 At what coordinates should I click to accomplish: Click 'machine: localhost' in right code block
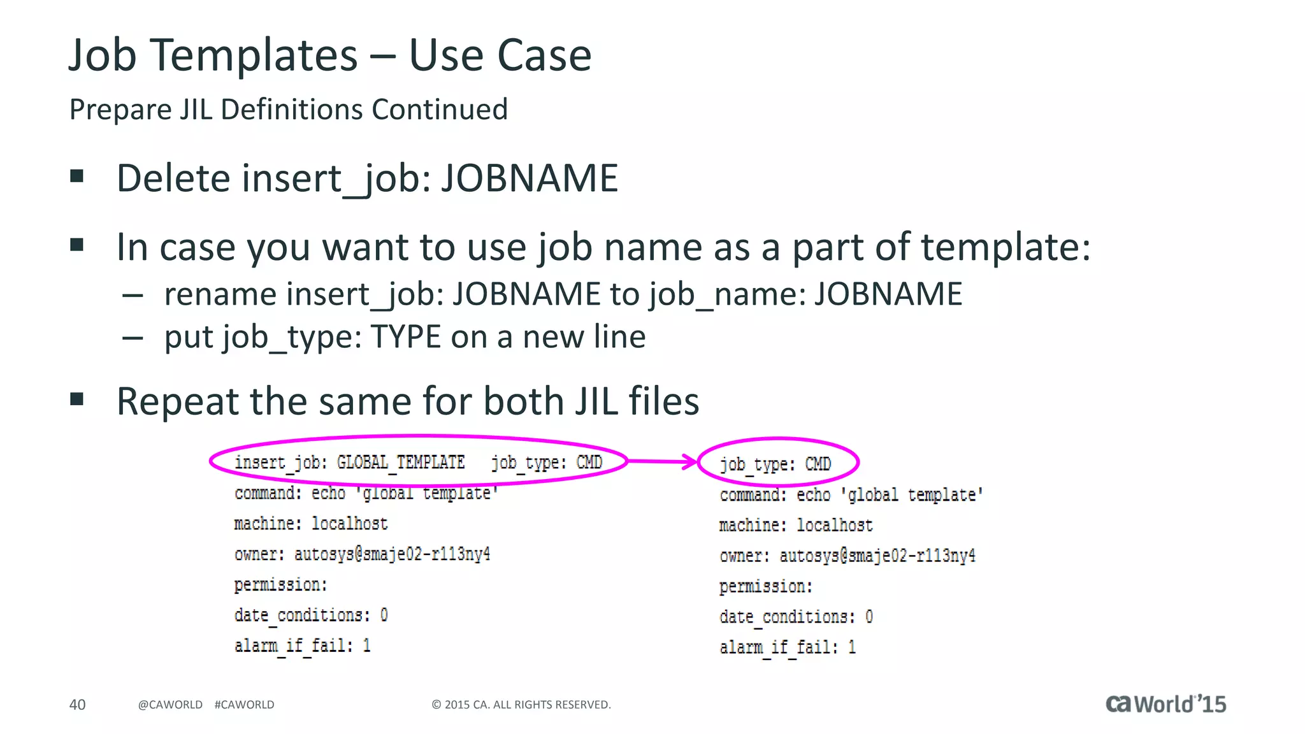tap(796, 526)
